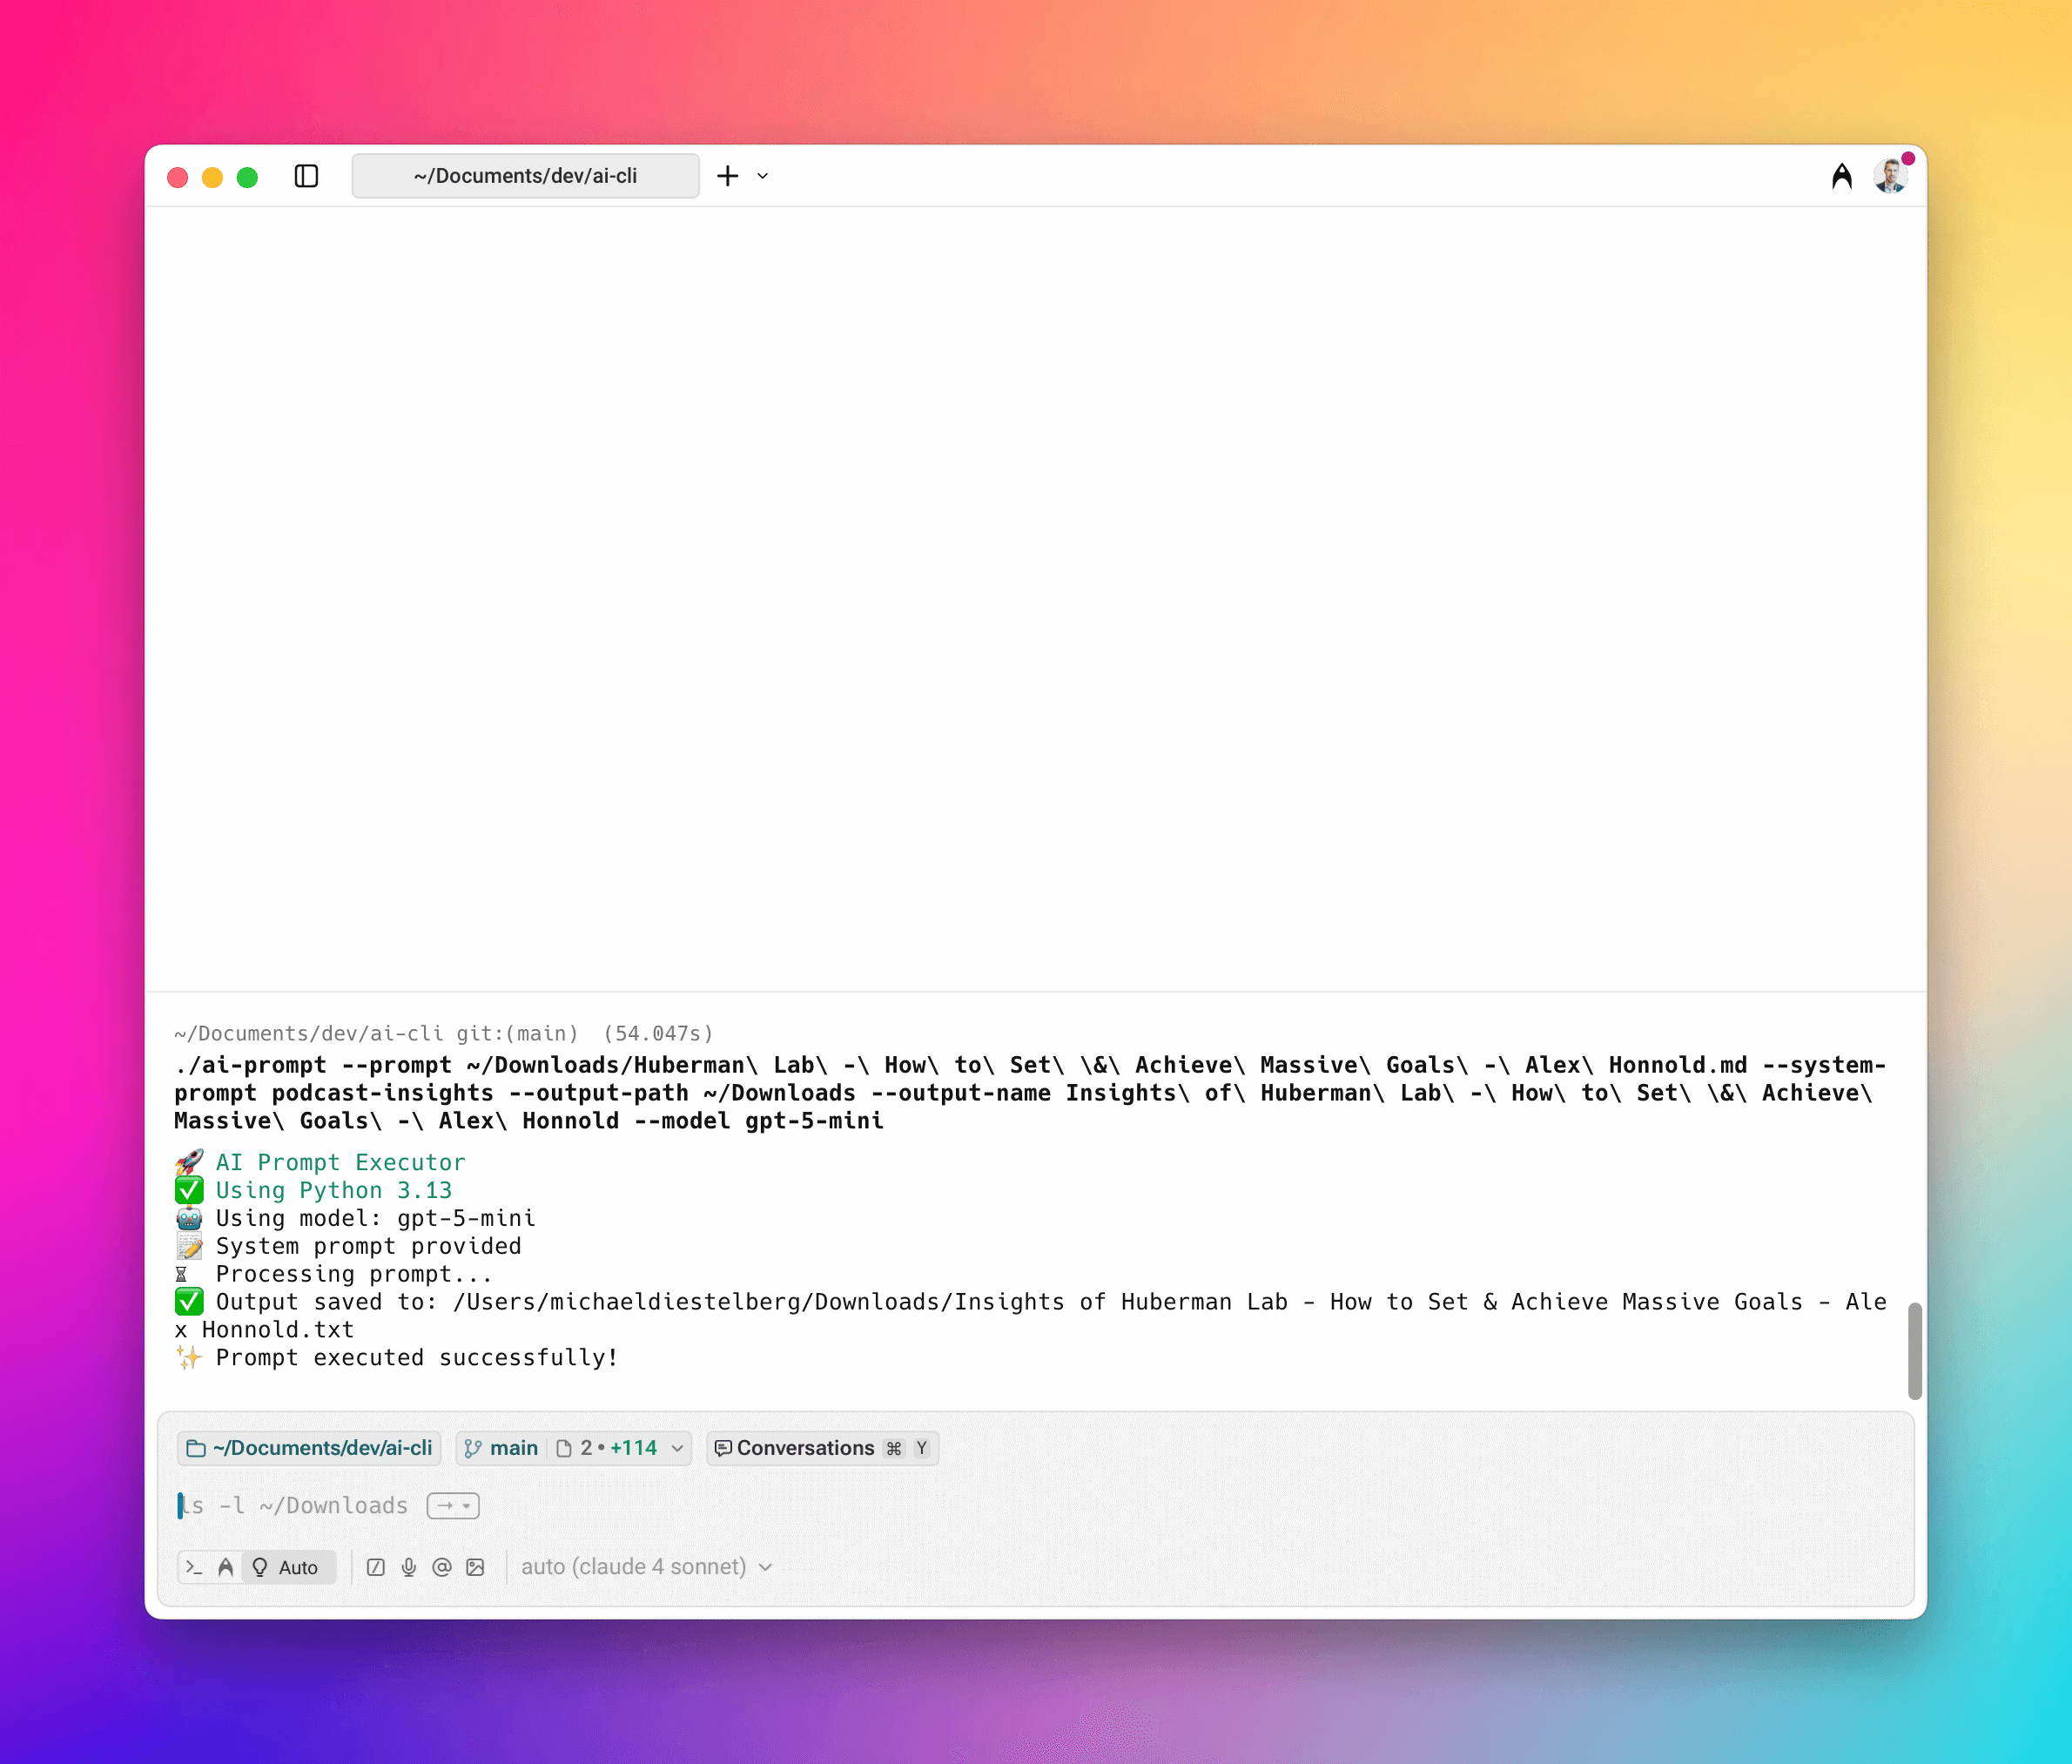2072x1764 pixels.
Task: Click the command input showing ls -l ~/Downloads
Action: pyautogui.click(x=295, y=1505)
